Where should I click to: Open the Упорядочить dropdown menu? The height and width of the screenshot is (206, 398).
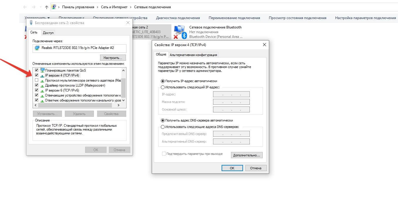(37, 18)
